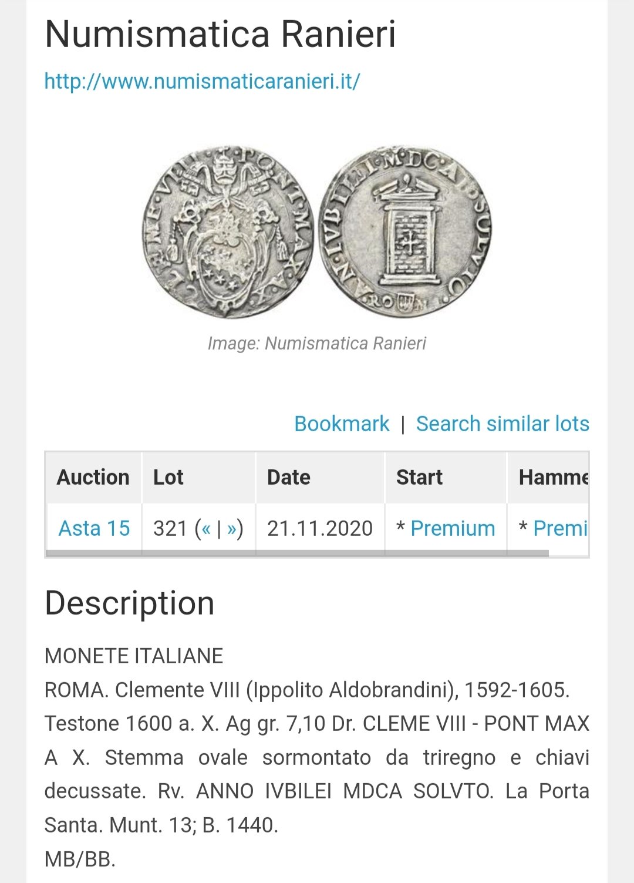
Task: Select the Hammer column header
Action: [548, 478]
